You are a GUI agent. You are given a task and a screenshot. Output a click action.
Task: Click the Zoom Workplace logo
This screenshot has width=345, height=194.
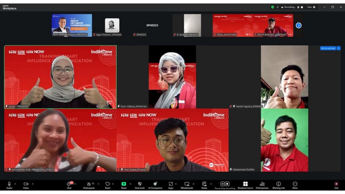pos(9,7)
